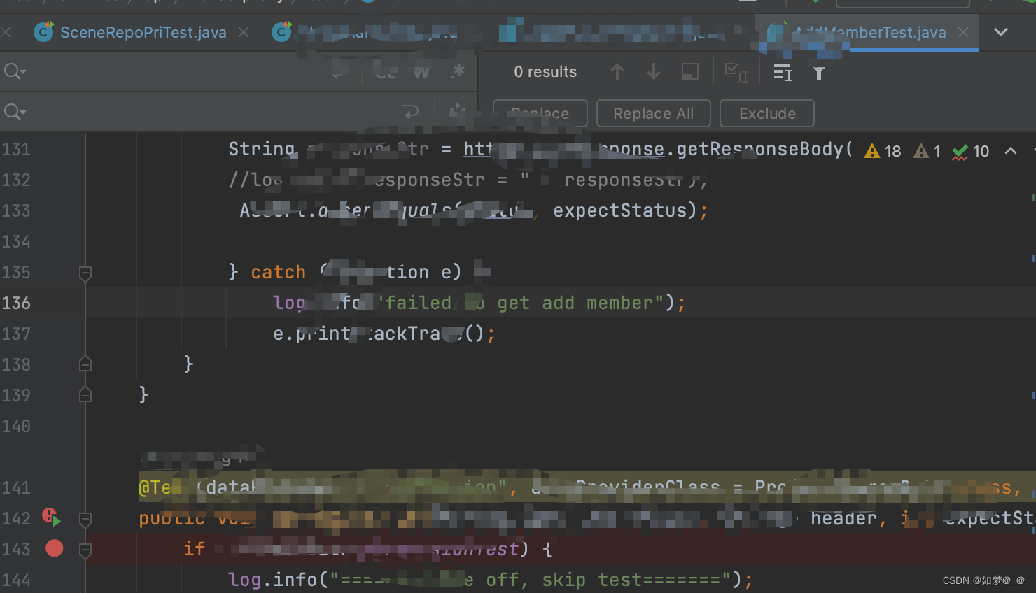Screen dimensions: 1036x593
Task: Click 'getResponseBody(' on line 131
Action: tap(764, 149)
